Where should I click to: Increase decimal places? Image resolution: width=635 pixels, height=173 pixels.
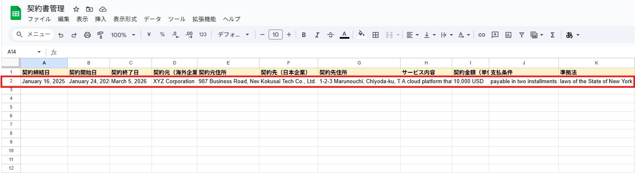[x=189, y=35]
